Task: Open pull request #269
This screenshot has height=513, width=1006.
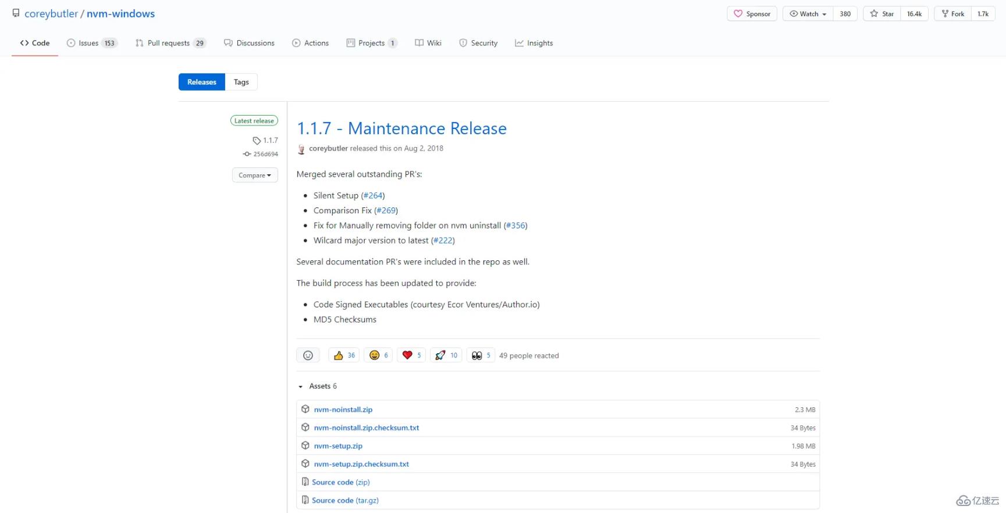Action: point(386,211)
